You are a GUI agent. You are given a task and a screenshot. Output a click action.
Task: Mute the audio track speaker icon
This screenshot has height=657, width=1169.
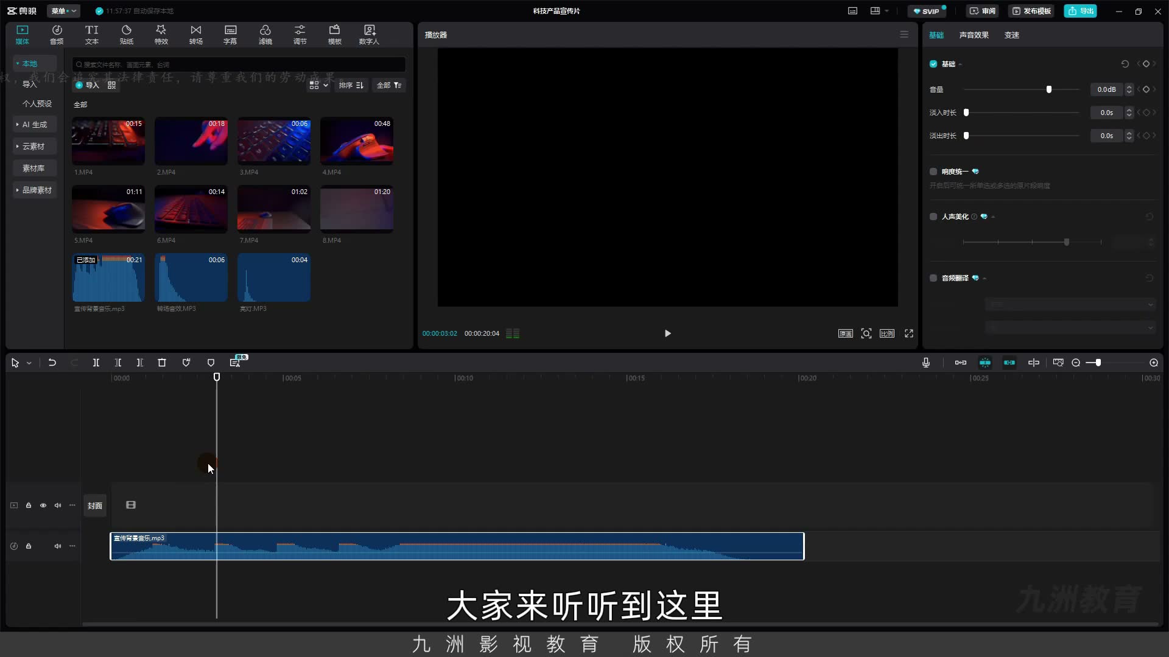58,546
